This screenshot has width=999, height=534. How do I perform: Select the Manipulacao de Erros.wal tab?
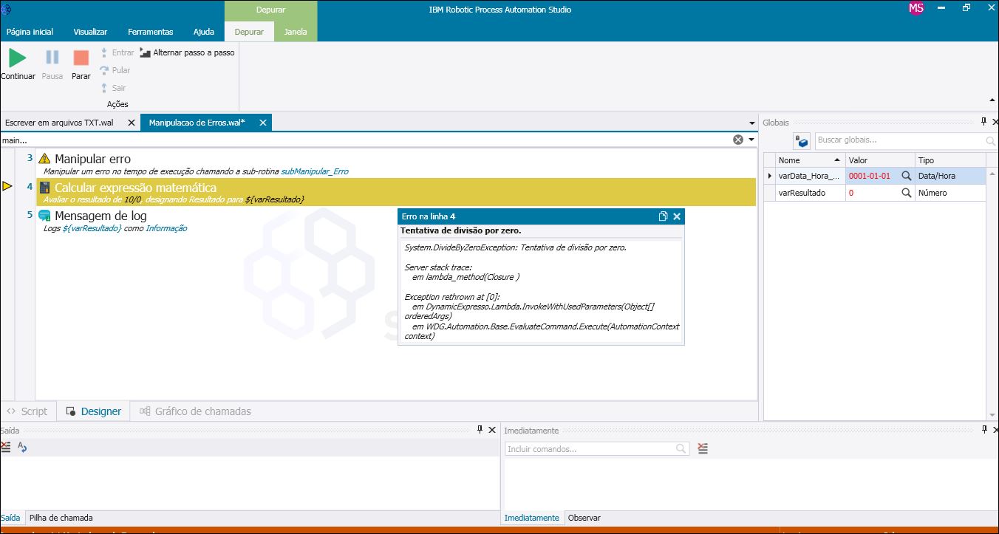point(197,123)
